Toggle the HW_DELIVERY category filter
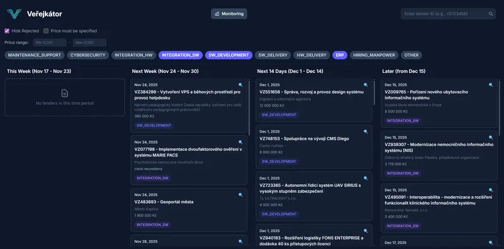504x249 pixels. tap(311, 55)
